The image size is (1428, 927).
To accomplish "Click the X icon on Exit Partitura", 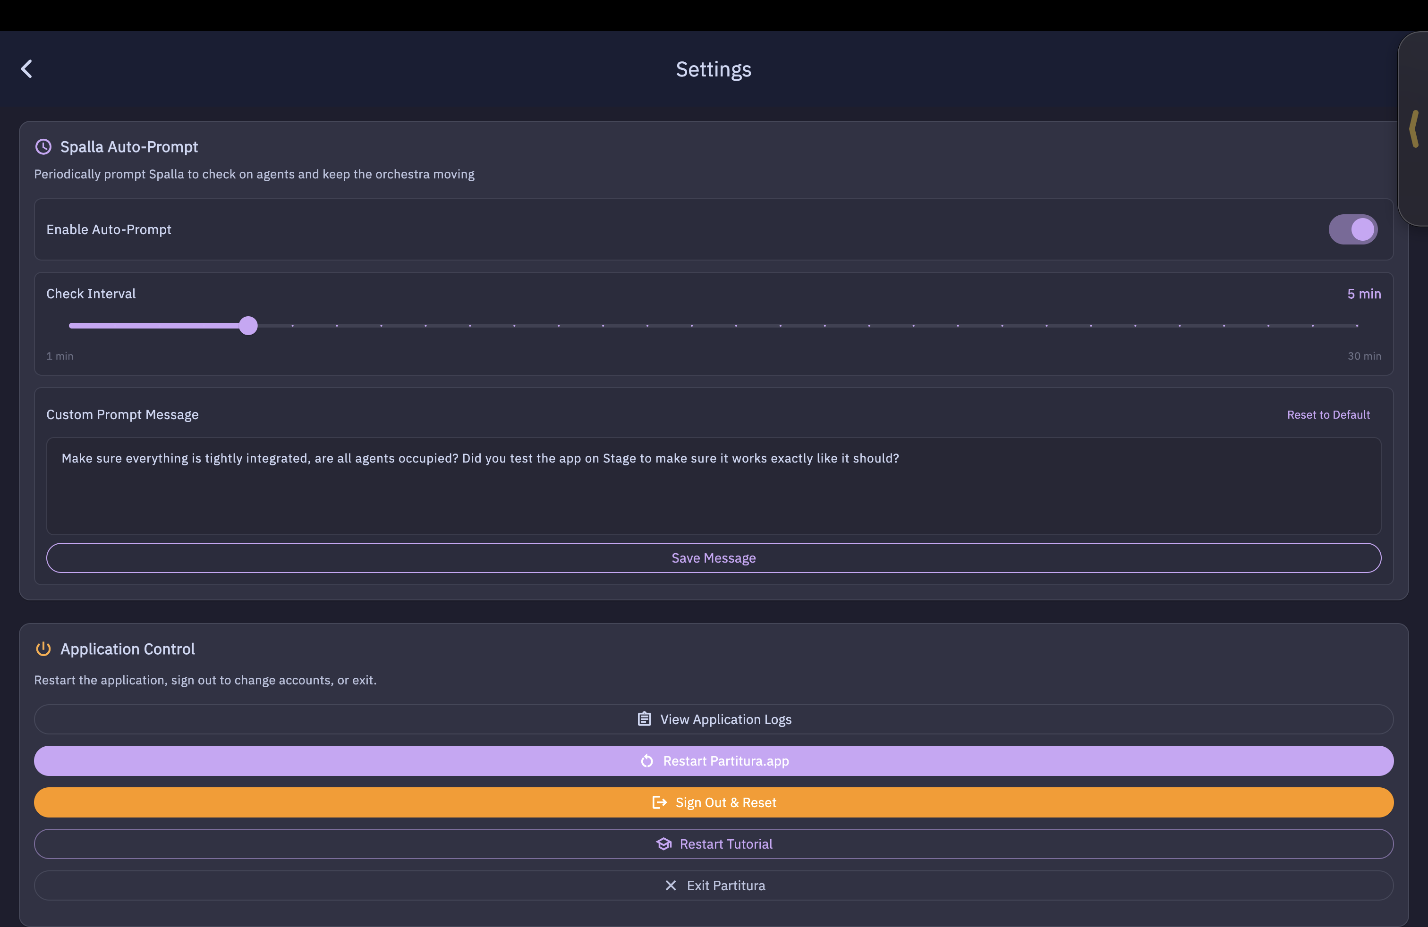I will pos(671,885).
